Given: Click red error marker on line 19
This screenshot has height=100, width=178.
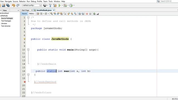Looking at the screenshot, I should pos(25,82).
